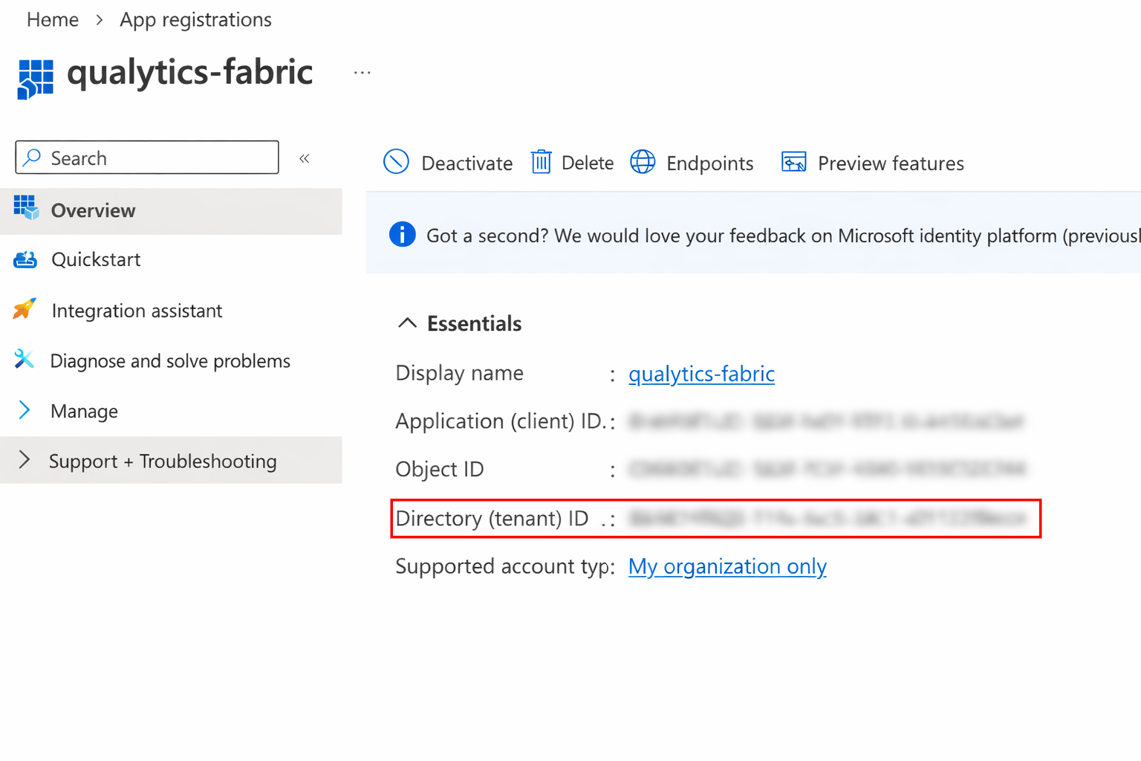Click the Endpoints globe icon
This screenshot has width=1141, height=761.
point(643,162)
